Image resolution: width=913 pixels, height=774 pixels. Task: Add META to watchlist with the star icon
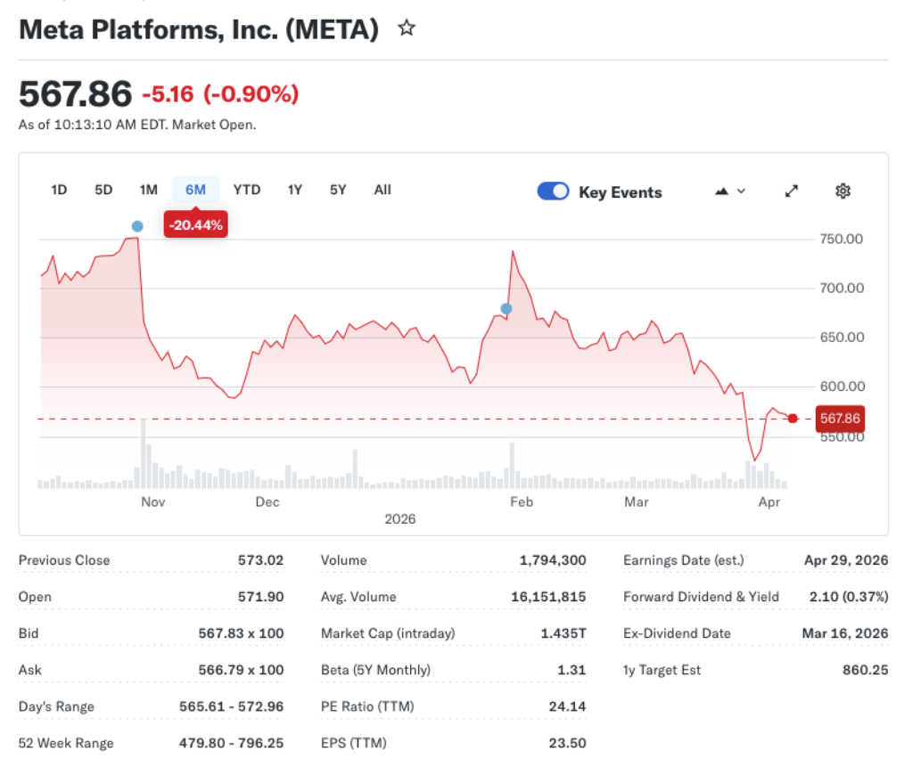point(407,28)
